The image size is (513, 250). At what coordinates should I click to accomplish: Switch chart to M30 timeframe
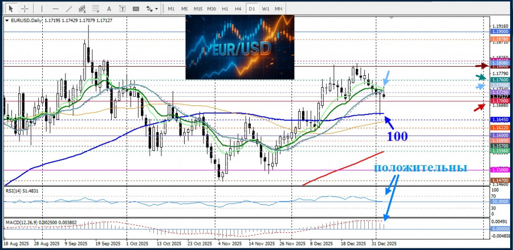pyautogui.click(x=211, y=9)
